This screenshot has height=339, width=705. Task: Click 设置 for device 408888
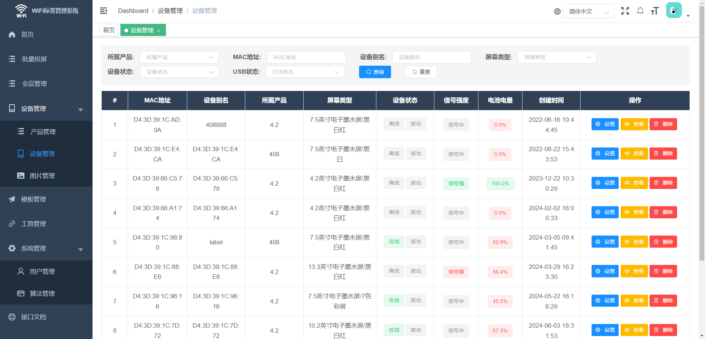click(605, 124)
